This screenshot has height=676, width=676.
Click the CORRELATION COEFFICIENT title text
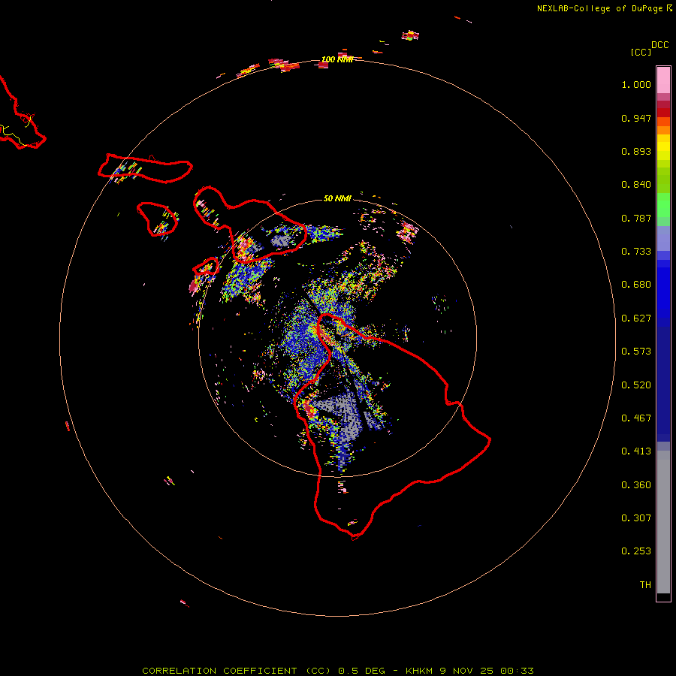click(x=219, y=671)
